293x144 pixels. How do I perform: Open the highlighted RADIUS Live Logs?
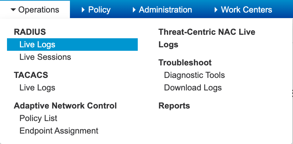click(37, 45)
